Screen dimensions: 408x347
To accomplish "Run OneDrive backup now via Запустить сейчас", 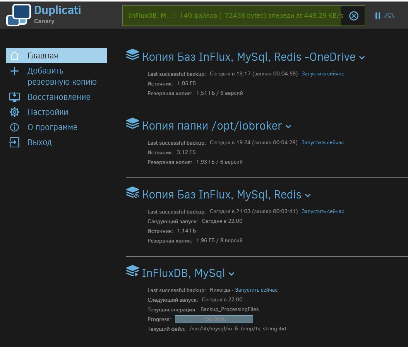I will [323, 74].
